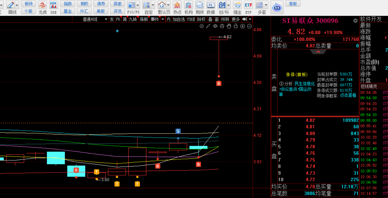Expand 多窗 dropdown arrow
The width and height of the screenshot is (388, 198).
pyautogui.click(x=266, y=5)
